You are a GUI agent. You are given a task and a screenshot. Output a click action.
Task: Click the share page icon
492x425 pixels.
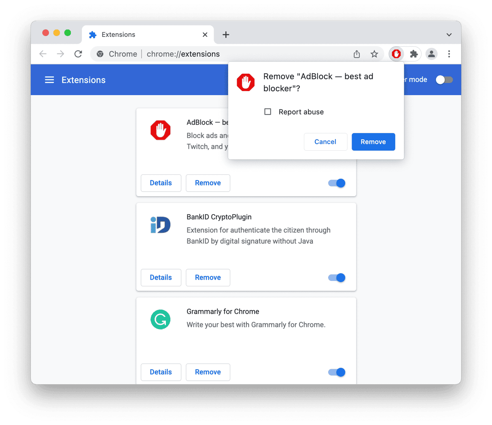(x=356, y=54)
